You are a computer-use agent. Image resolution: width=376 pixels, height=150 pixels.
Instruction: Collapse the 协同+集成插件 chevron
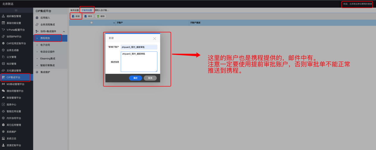(64, 31)
